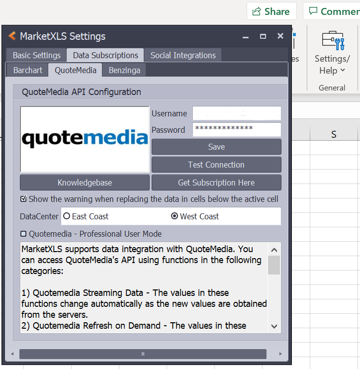The image size is (360, 369).
Task: Click Get Subscription Here button
Action: click(x=216, y=183)
